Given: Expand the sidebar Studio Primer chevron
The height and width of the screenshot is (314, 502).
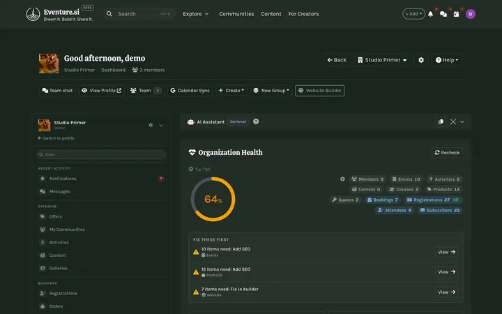Looking at the screenshot, I should pos(161,125).
